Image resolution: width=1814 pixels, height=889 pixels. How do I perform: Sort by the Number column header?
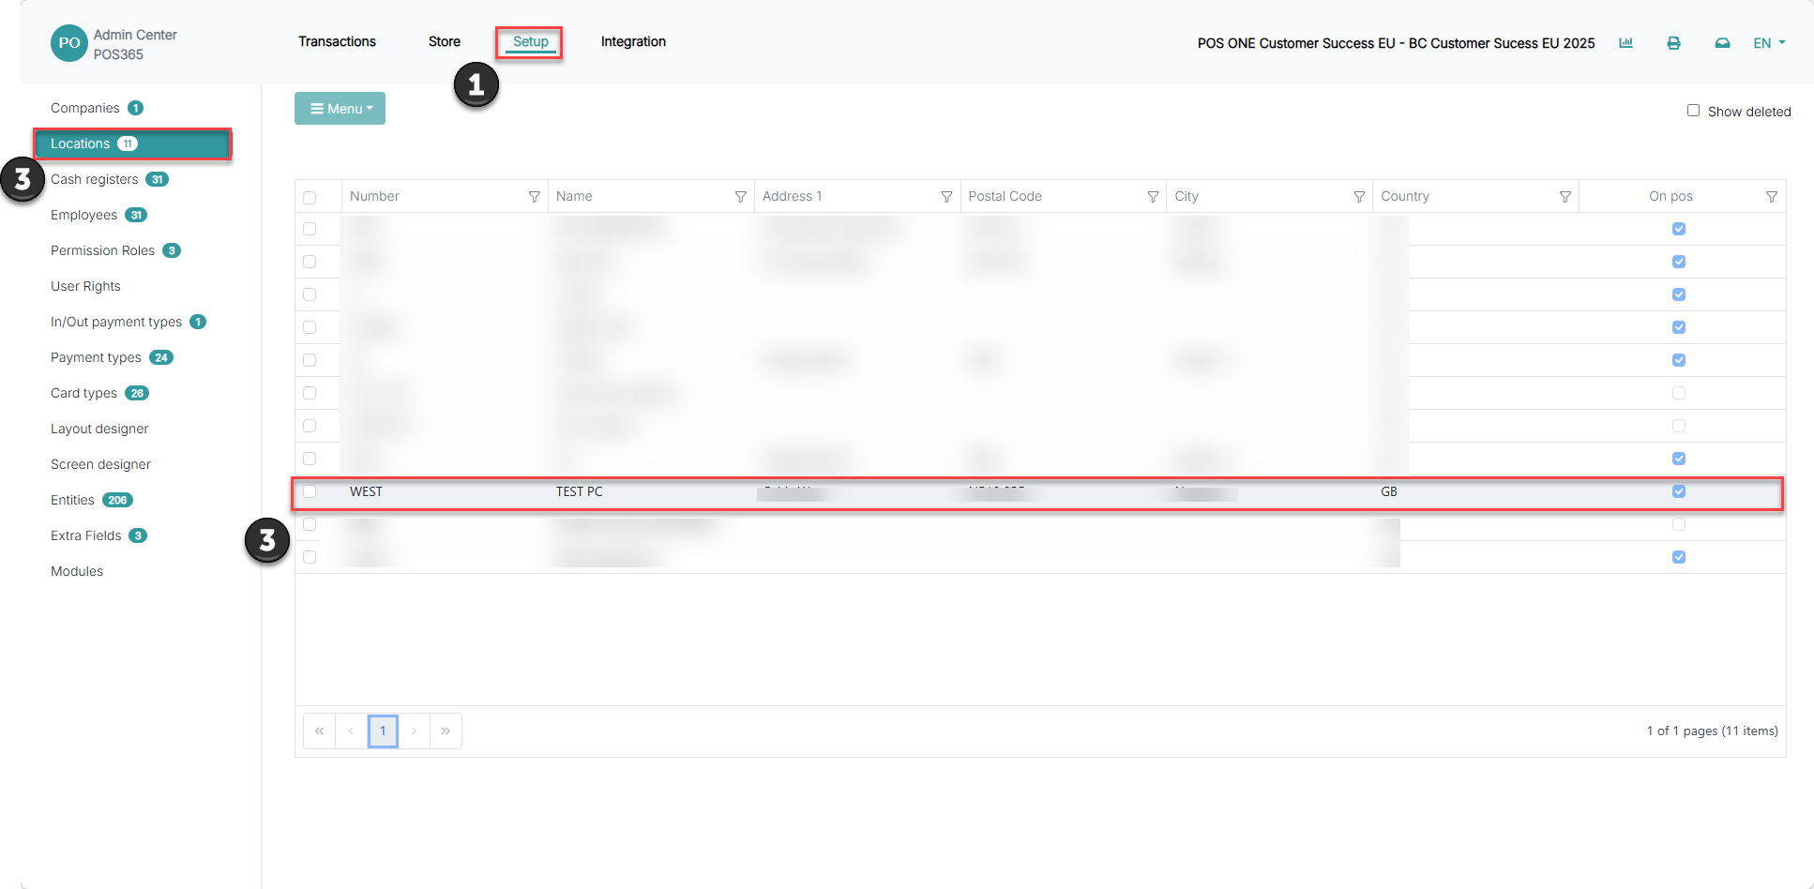(374, 196)
